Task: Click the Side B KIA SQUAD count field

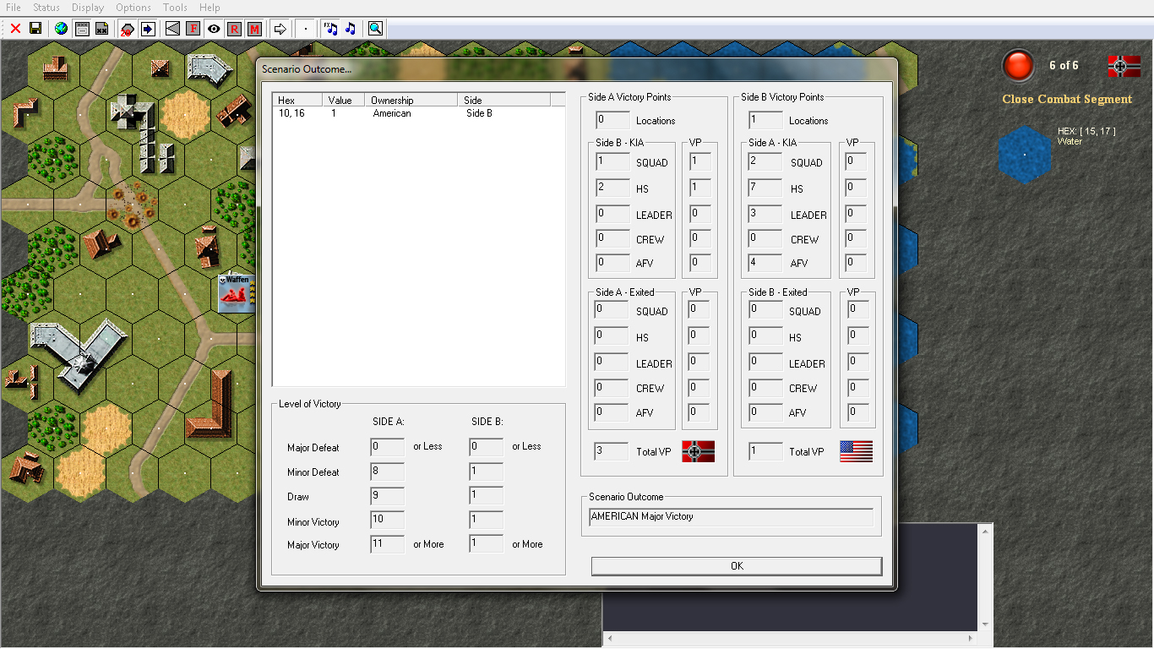Action: tap(613, 162)
